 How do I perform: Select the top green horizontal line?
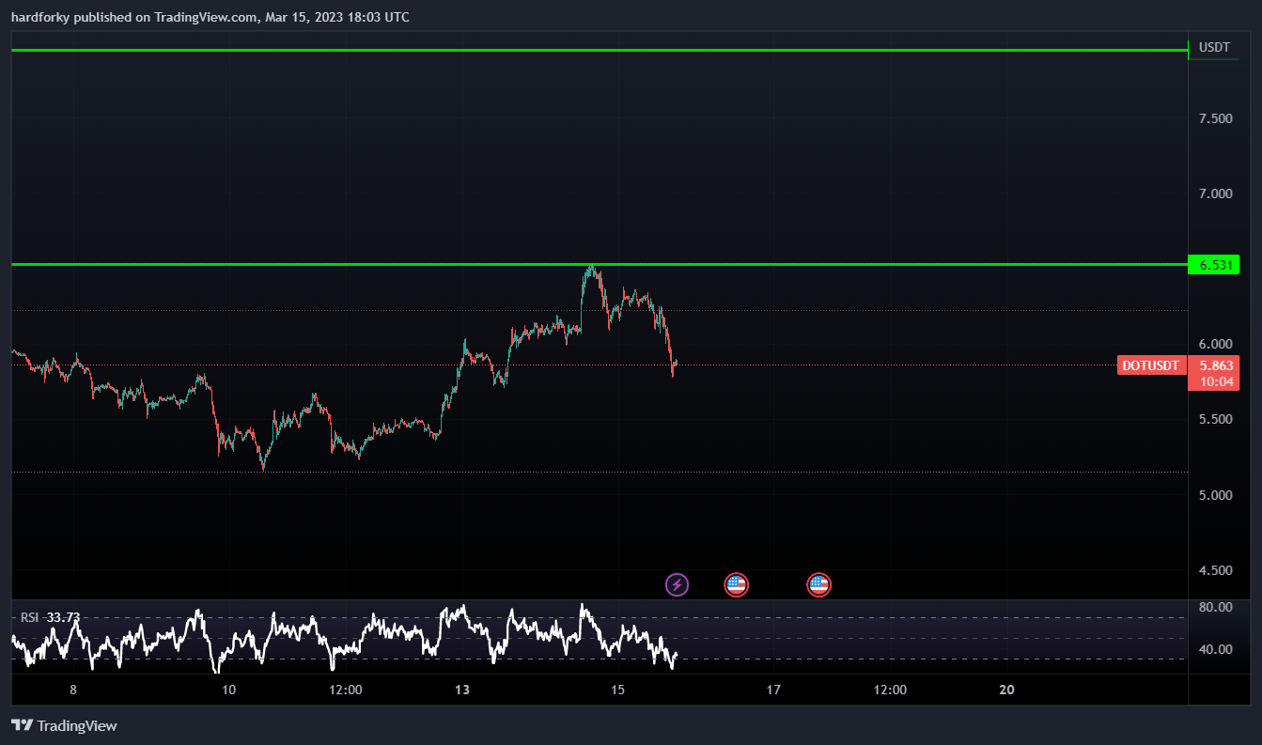(600, 50)
